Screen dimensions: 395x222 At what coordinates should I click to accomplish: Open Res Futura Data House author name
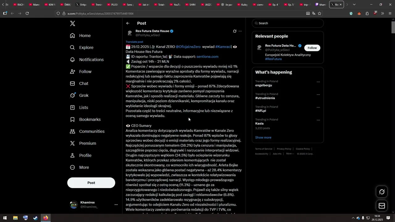coord(152,31)
